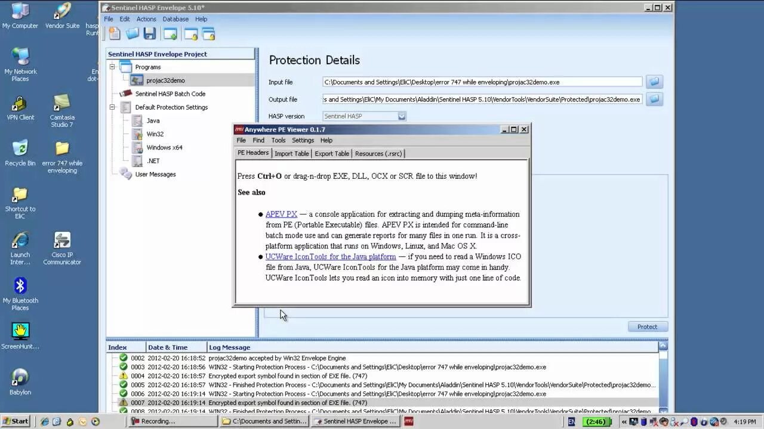Image resolution: width=764 pixels, height=429 pixels.
Task: Switch to Export Table tab
Action: coord(332,153)
